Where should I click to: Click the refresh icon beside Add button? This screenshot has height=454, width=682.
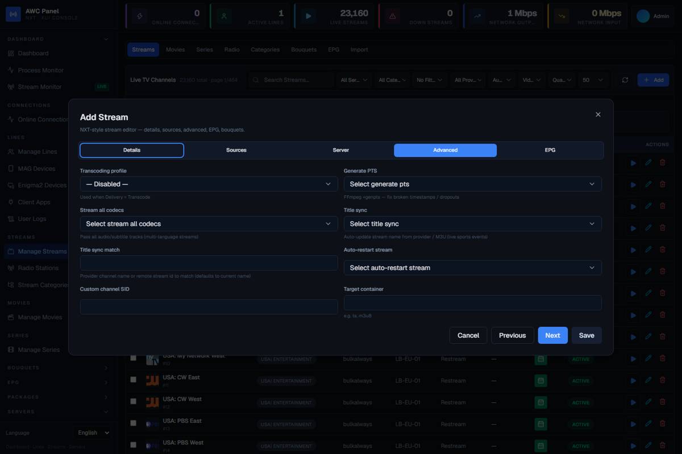(x=625, y=80)
